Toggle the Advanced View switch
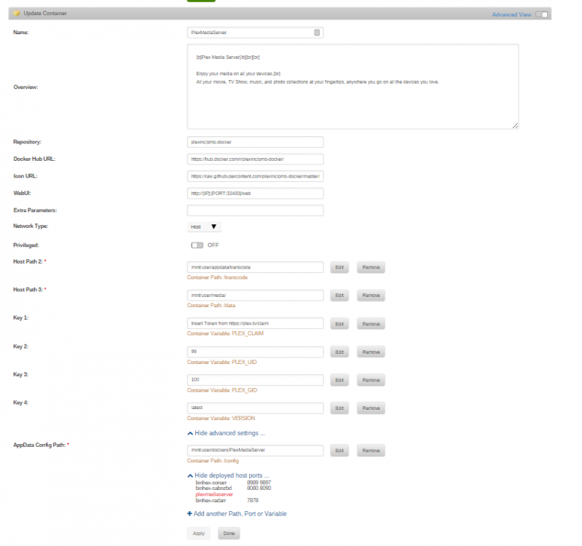Image resolution: width=582 pixels, height=546 pixels. 541,15
